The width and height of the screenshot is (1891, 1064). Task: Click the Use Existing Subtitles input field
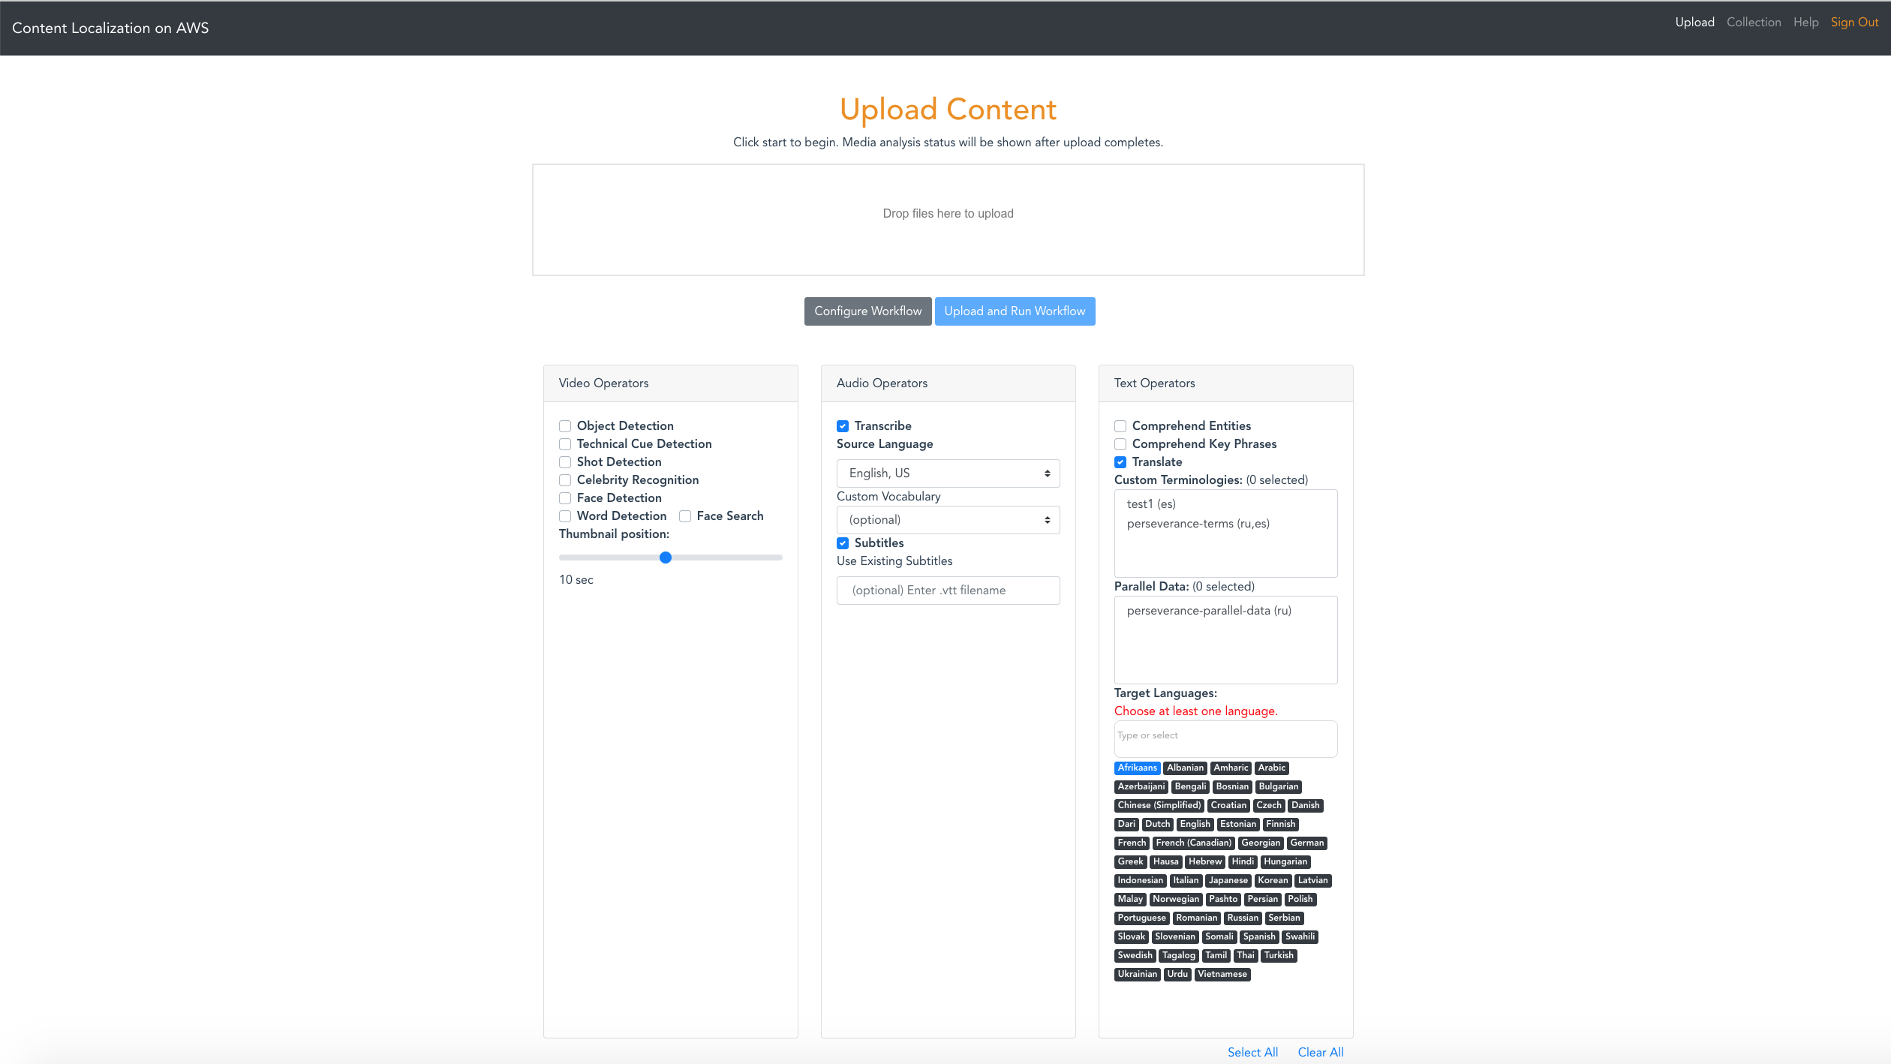[x=947, y=590]
